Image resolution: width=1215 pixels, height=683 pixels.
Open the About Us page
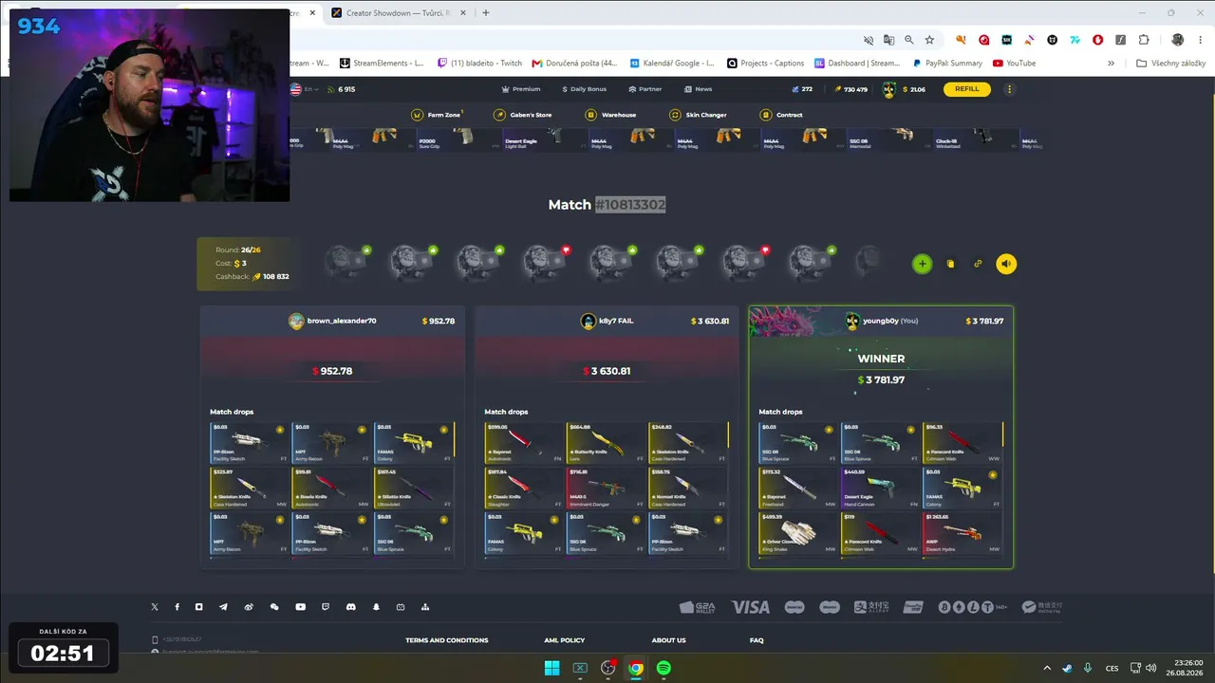(x=669, y=640)
